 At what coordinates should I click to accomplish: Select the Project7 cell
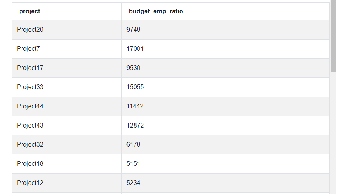(67, 49)
